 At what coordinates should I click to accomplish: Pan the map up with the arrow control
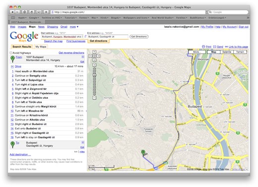[94, 52]
